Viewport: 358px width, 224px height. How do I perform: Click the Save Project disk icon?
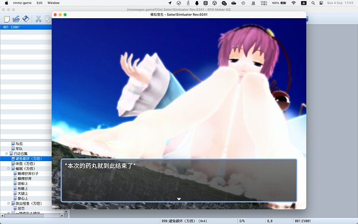pos(25,19)
